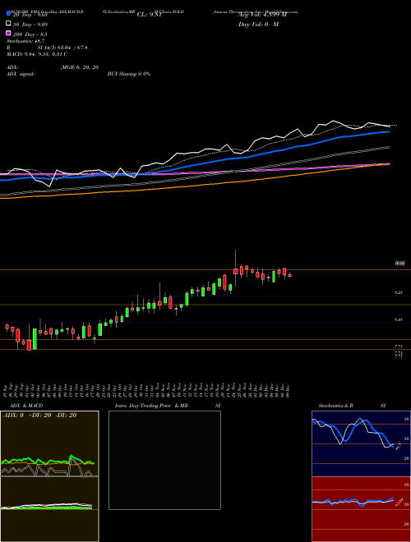
Task: Click the 9.25 price axis label
Action: (x=399, y=292)
